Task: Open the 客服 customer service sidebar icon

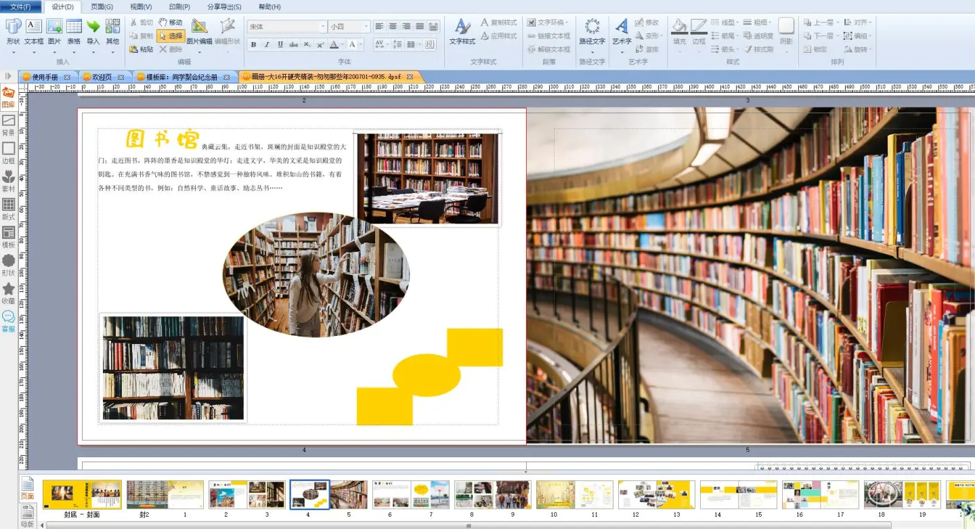Action: click(x=8, y=321)
